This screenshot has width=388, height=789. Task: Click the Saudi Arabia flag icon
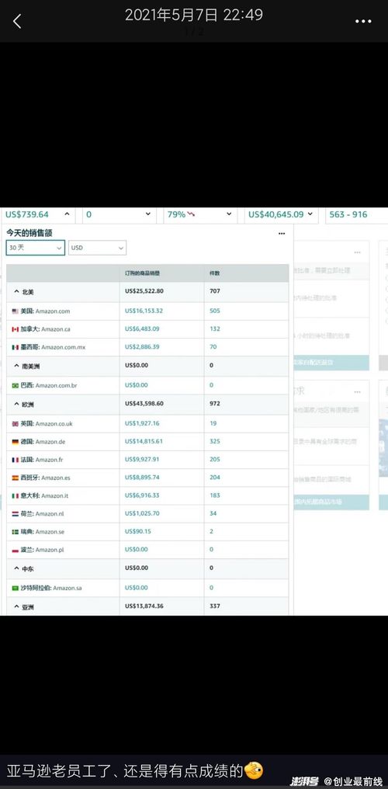15,588
